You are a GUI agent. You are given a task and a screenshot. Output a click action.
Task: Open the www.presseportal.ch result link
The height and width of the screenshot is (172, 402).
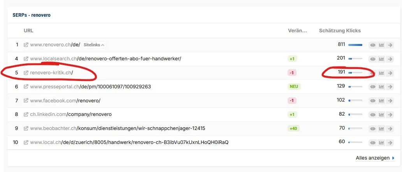(91, 87)
